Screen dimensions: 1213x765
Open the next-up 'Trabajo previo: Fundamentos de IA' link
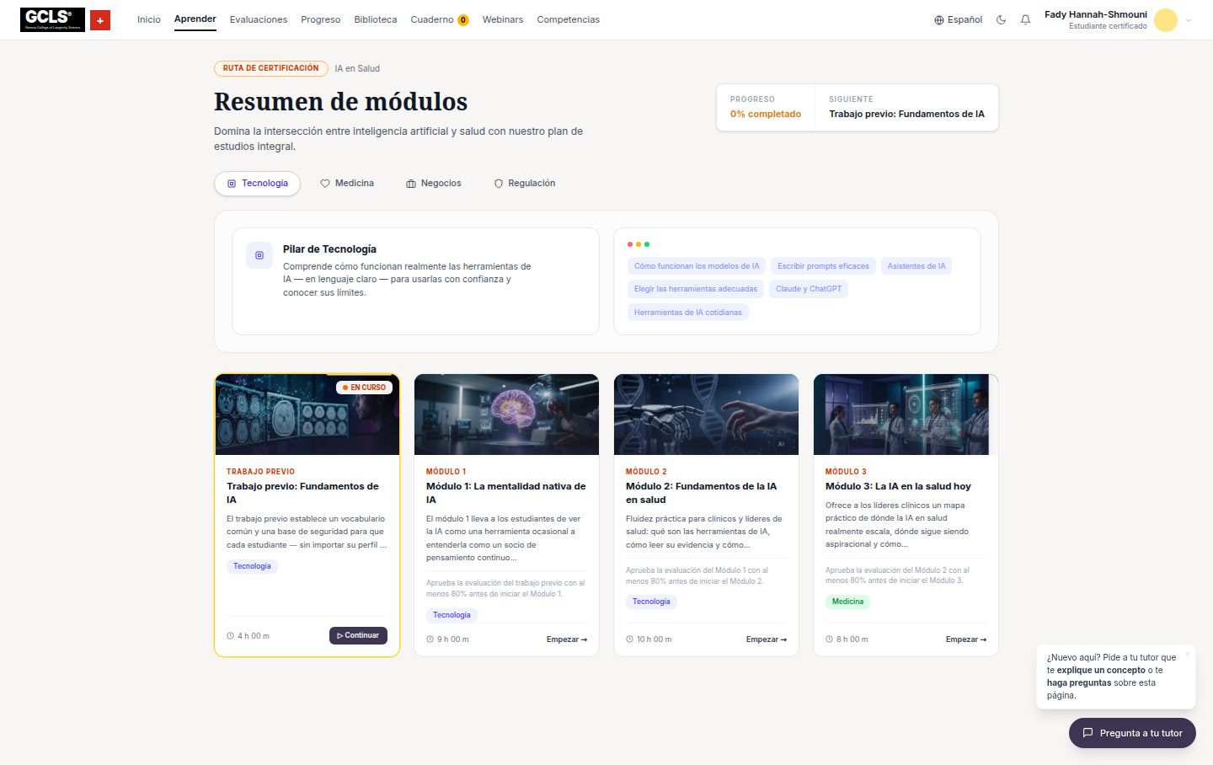coord(906,114)
